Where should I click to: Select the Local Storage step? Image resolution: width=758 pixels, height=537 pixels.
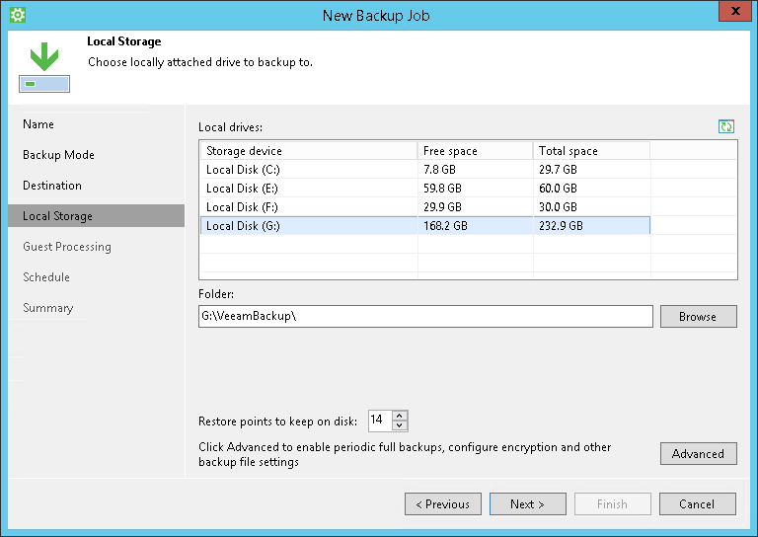(x=96, y=215)
